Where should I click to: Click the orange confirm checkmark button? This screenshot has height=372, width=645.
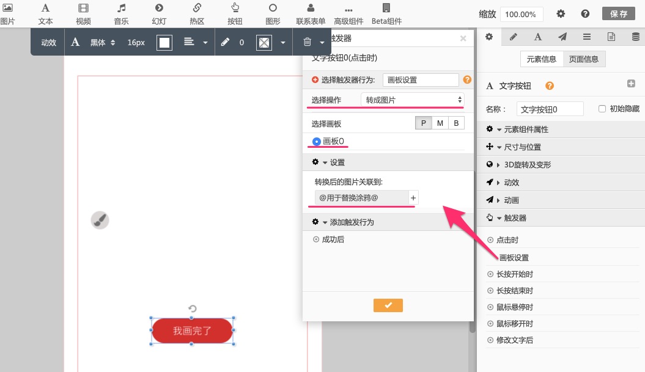click(x=388, y=305)
